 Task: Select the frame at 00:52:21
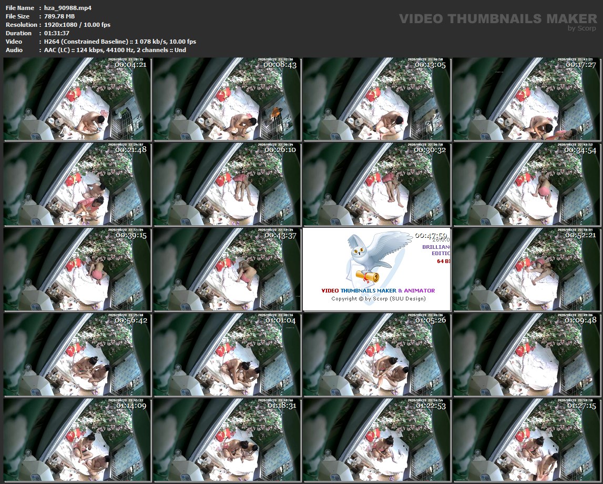(x=526, y=269)
